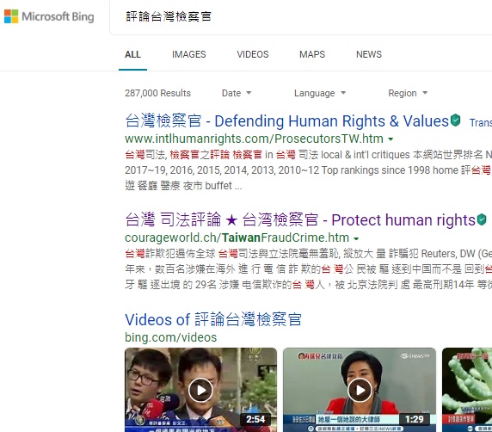Open the Language filter dropdown

(320, 93)
